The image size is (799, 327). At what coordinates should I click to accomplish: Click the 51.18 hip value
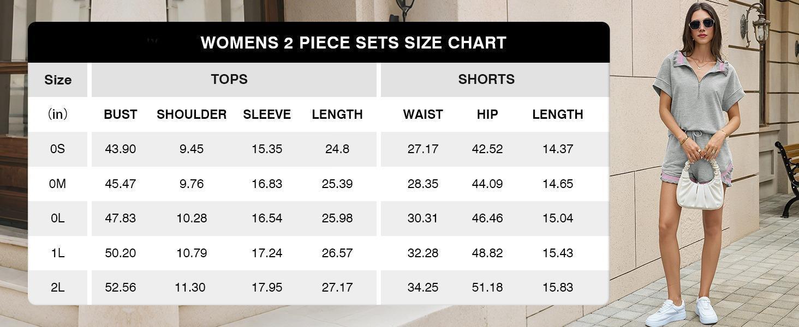coord(487,287)
